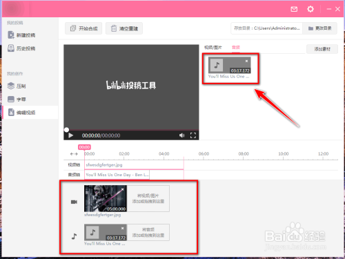Click the 音频轴 track label
This screenshot has height=259, width=345.
[74, 175]
